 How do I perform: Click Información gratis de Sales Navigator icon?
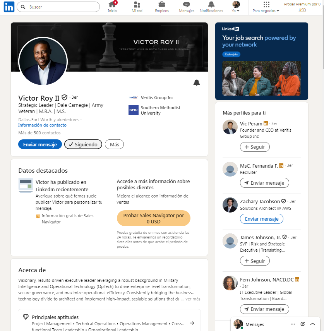(x=38, y=216)
